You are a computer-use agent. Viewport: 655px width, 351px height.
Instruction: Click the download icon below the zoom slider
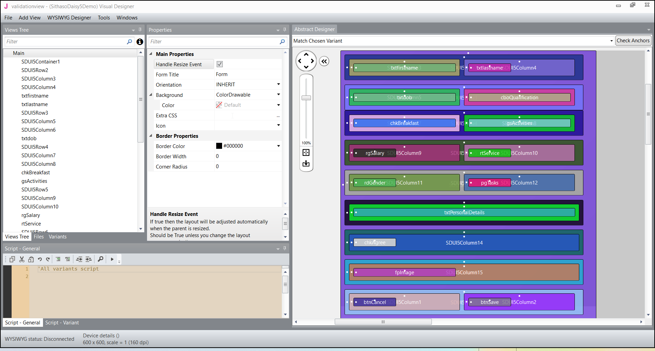pos(306,164)
